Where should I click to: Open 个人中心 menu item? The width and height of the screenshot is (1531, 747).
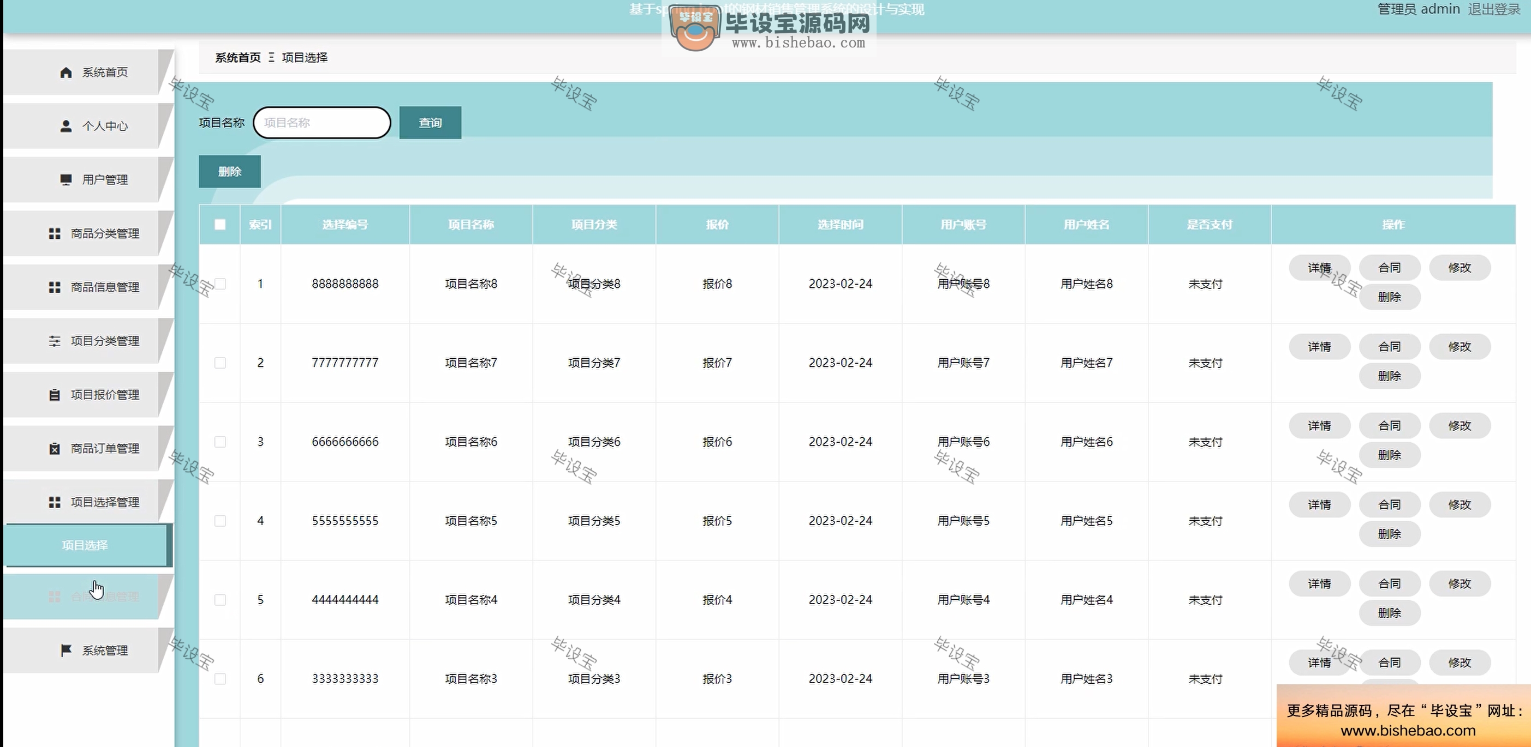tap(88, 126)
